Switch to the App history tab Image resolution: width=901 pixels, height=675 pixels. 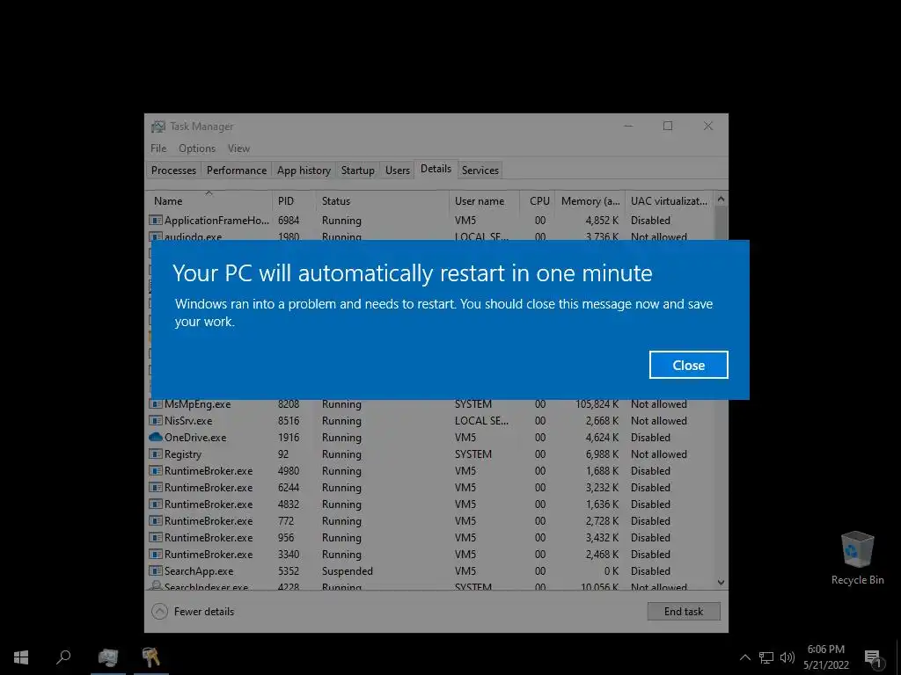tap(304, 170)
